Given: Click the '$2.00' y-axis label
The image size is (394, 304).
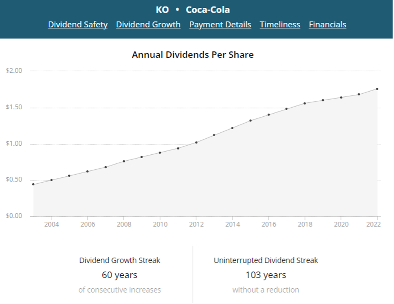Looking at the screenshot, I should point(14,71).
